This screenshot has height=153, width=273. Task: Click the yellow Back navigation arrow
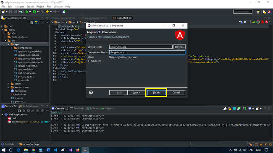[x=47, y=12]
